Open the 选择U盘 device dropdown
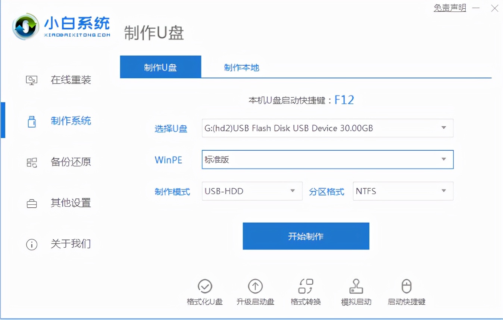 443,128
